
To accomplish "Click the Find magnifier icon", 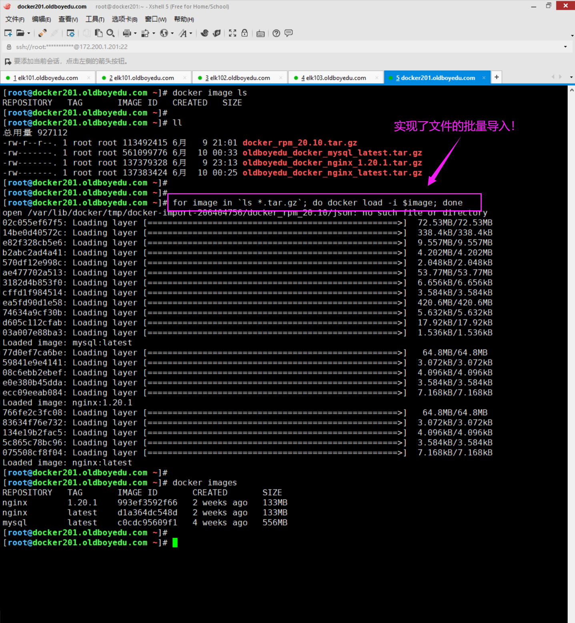I will click(x=111, y=33).
